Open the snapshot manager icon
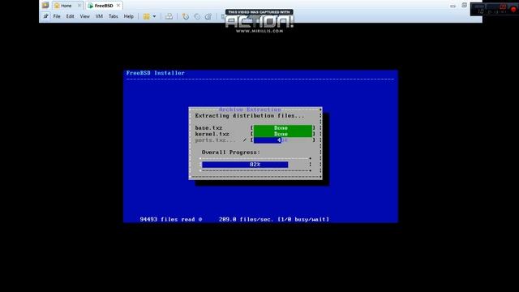 pos(208,16)
